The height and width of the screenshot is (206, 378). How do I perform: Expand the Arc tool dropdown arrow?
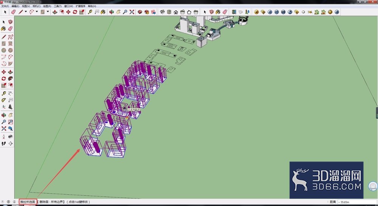coord(37,12)
